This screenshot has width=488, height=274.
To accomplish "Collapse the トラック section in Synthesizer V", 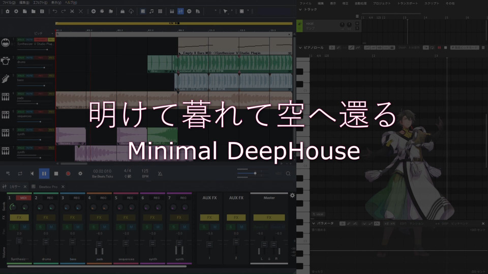I will pos(300,10).
